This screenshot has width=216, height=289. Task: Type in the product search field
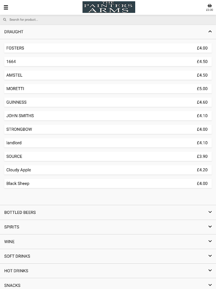(108, 20)
